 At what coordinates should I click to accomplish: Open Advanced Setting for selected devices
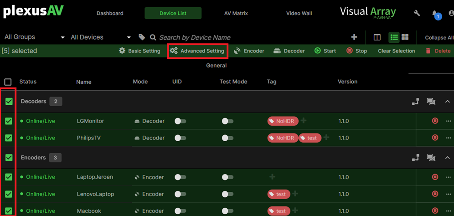click(x=197, y=51)
